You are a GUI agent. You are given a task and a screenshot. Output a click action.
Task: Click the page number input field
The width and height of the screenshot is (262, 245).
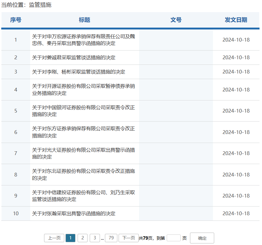pos(174,238)
